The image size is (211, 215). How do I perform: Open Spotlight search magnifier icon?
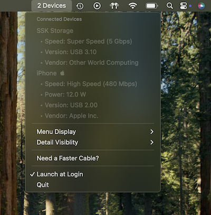point(170,6)
